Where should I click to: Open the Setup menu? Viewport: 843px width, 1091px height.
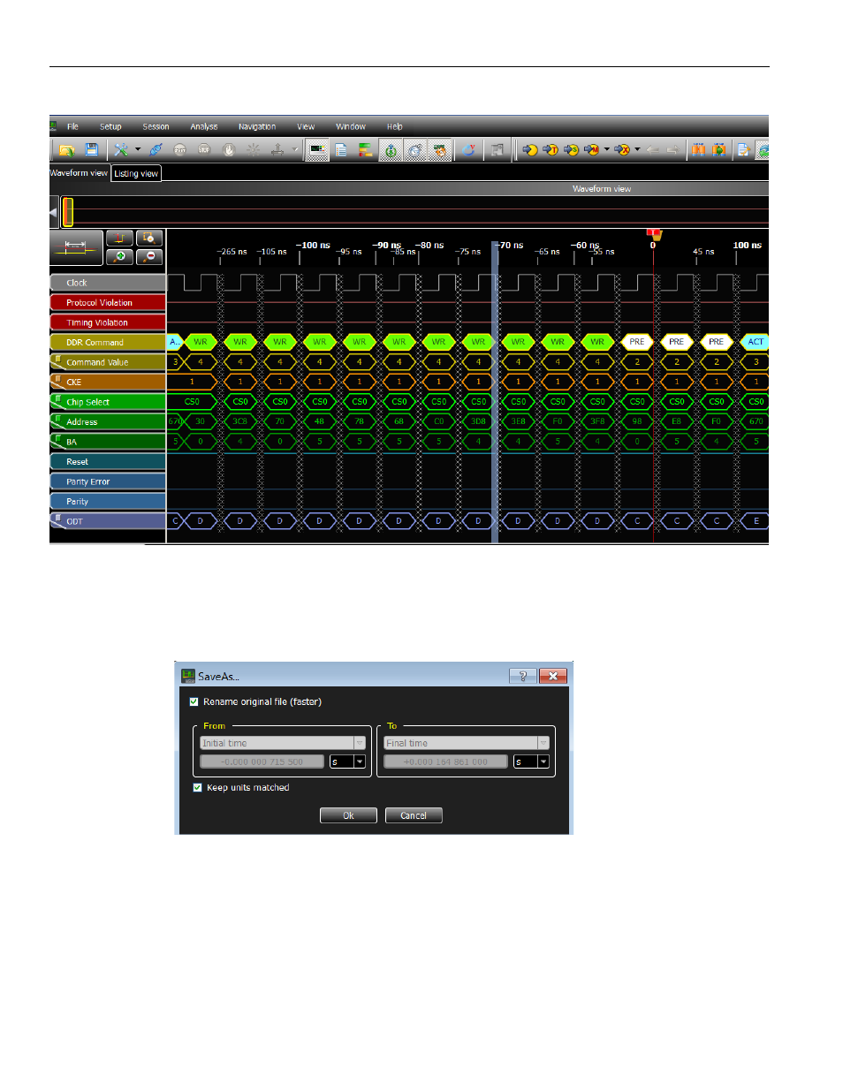tap(110, 126)
